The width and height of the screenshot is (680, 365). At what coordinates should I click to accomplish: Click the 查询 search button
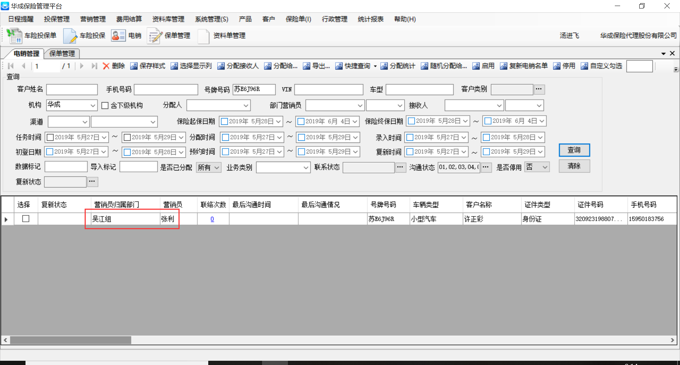[x=574, y=150]
